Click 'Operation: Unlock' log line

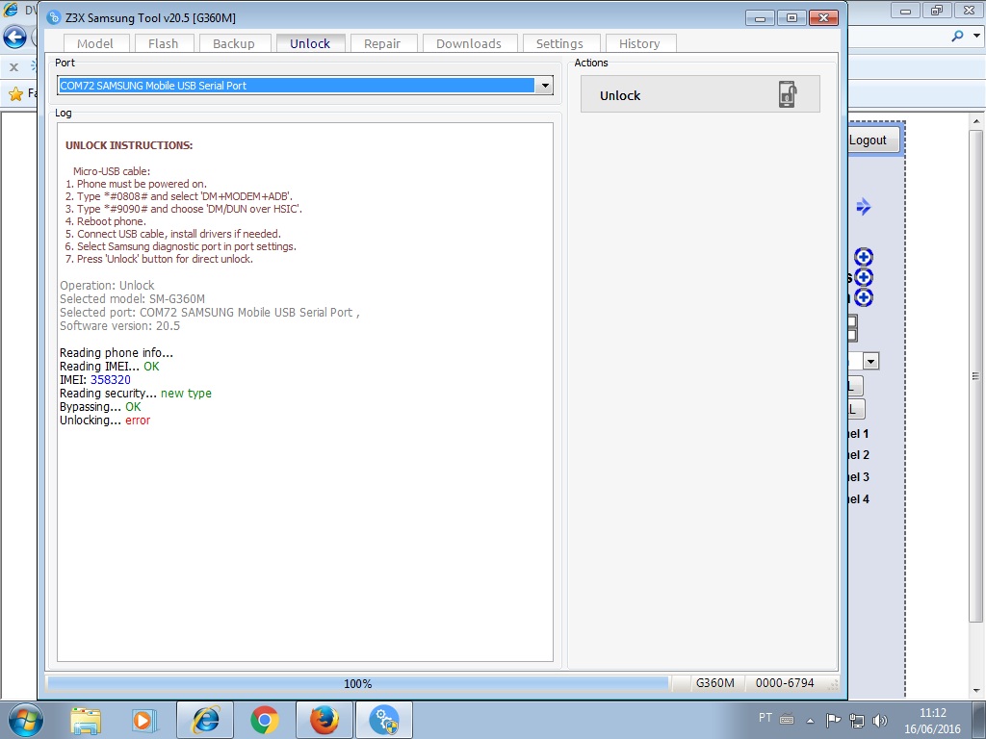click(107, 285)
